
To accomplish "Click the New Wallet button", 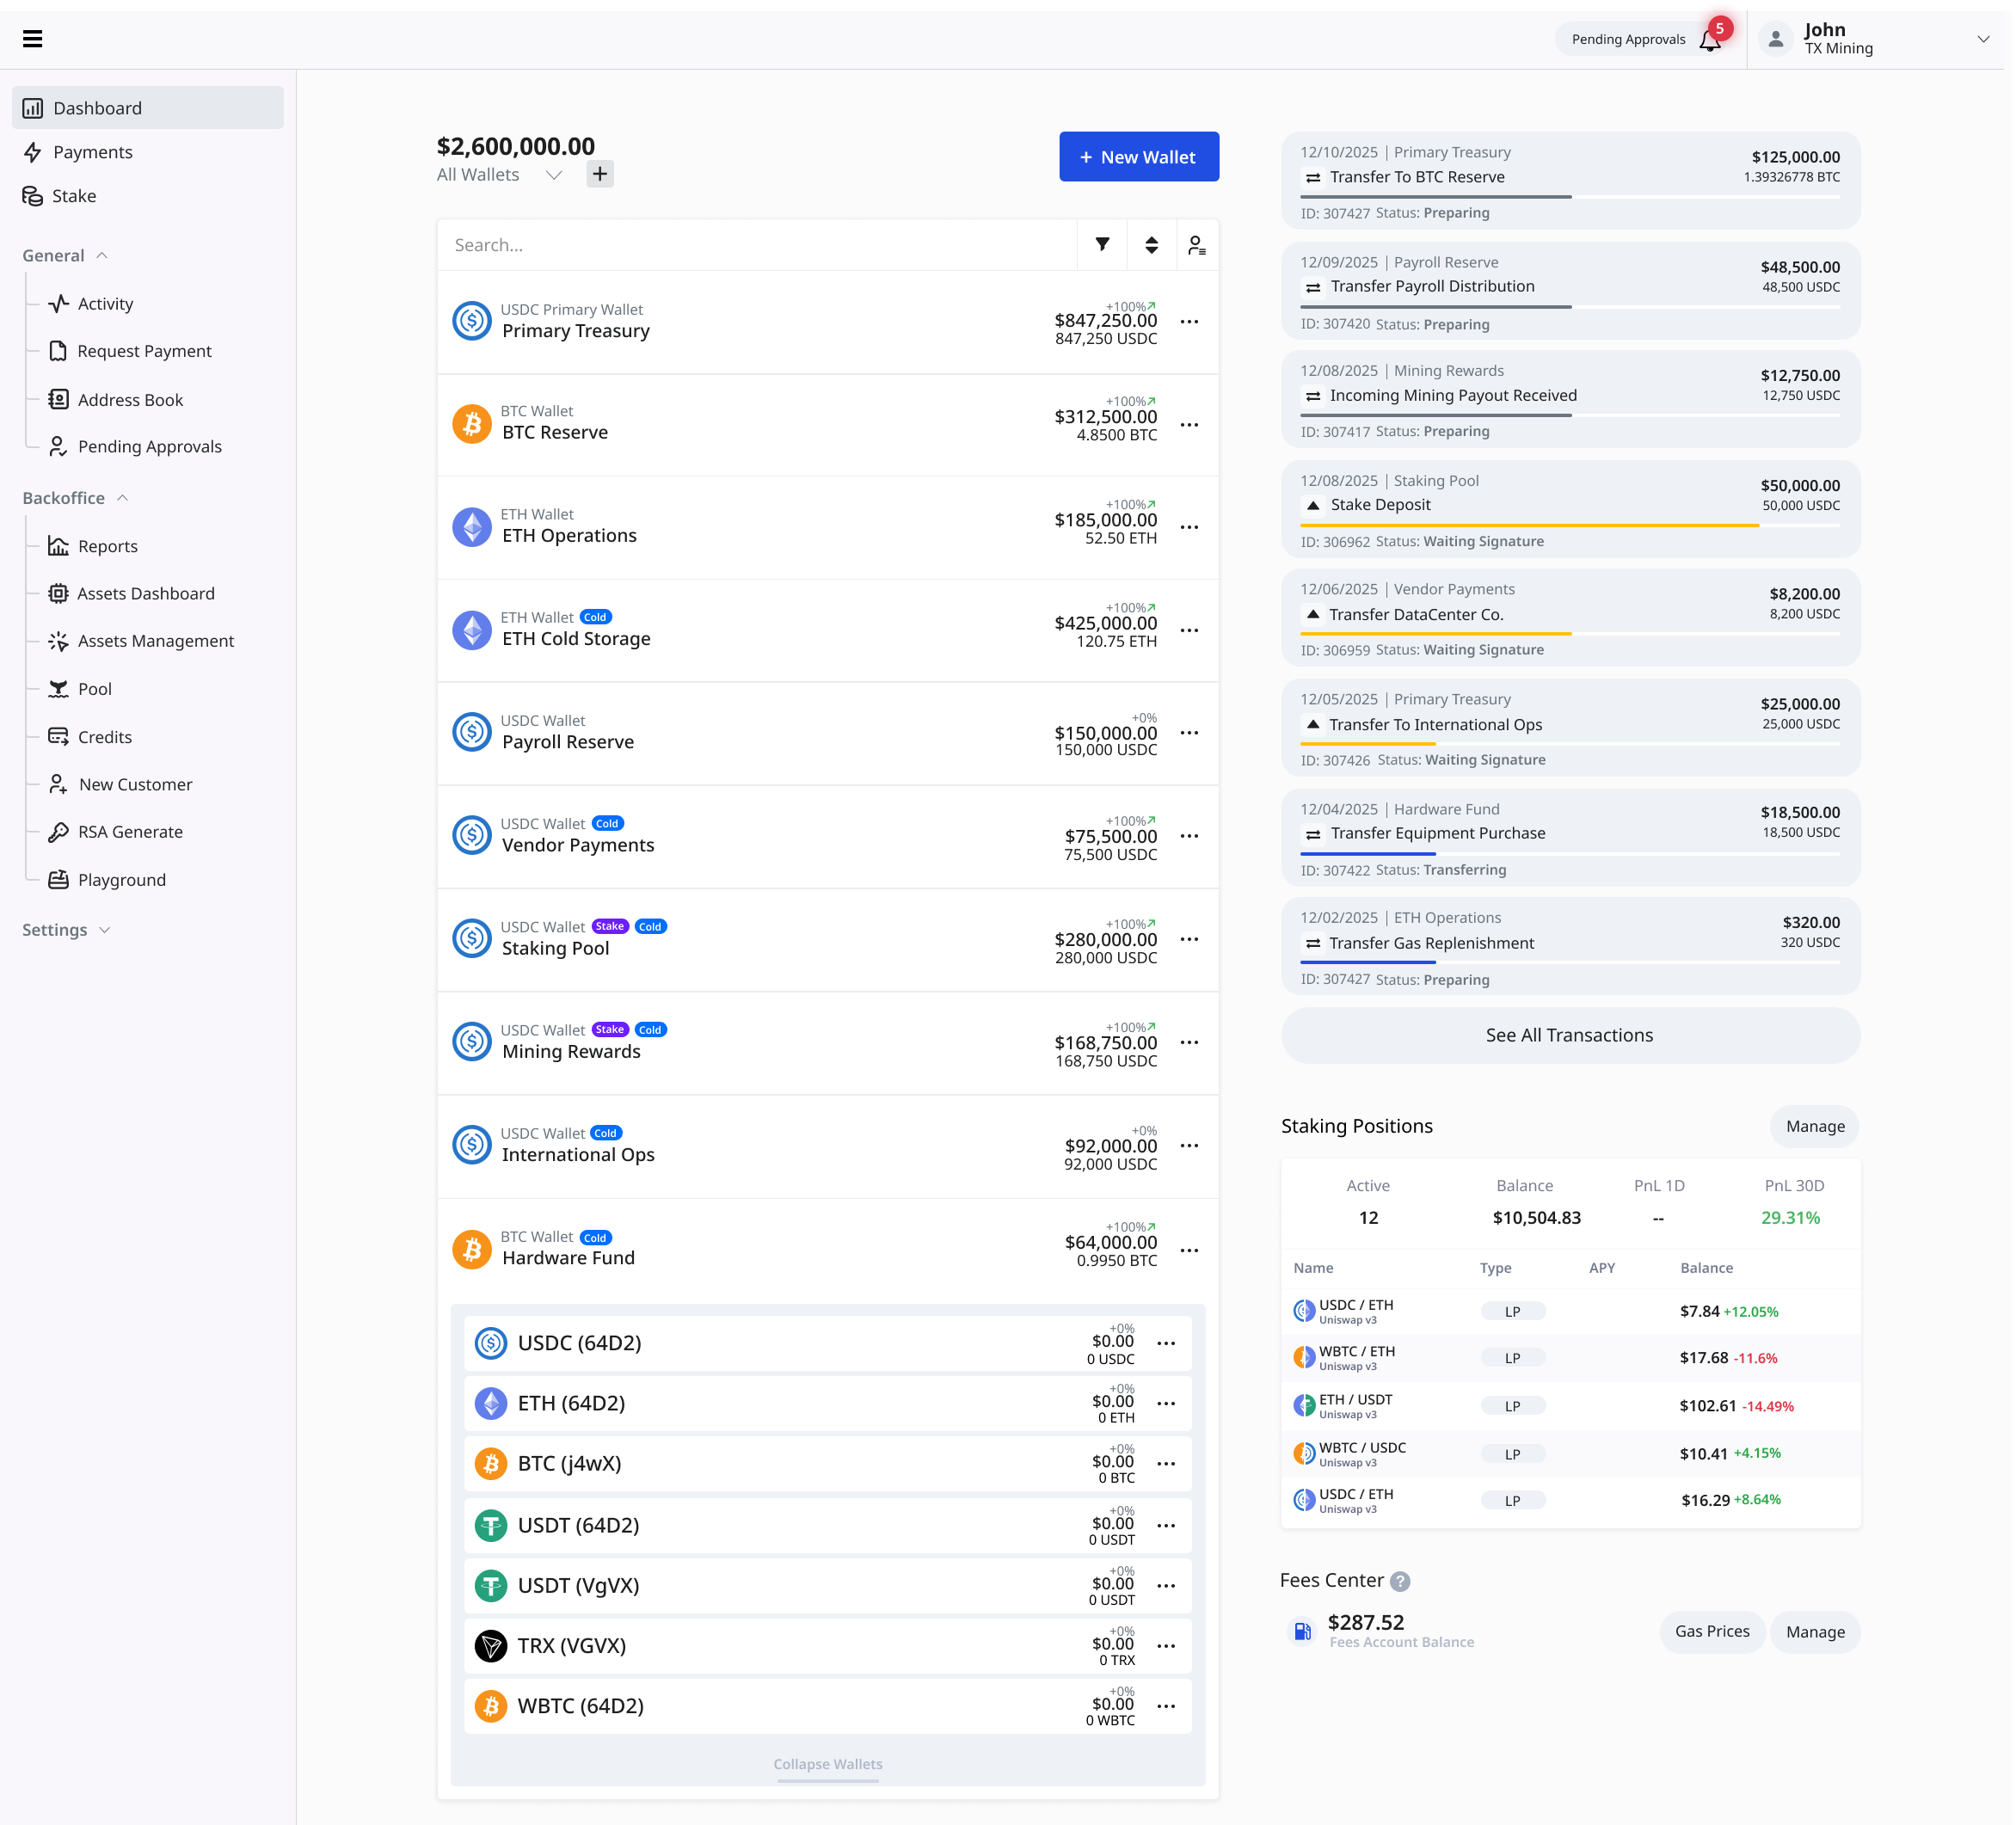I will pos(1138,157).
